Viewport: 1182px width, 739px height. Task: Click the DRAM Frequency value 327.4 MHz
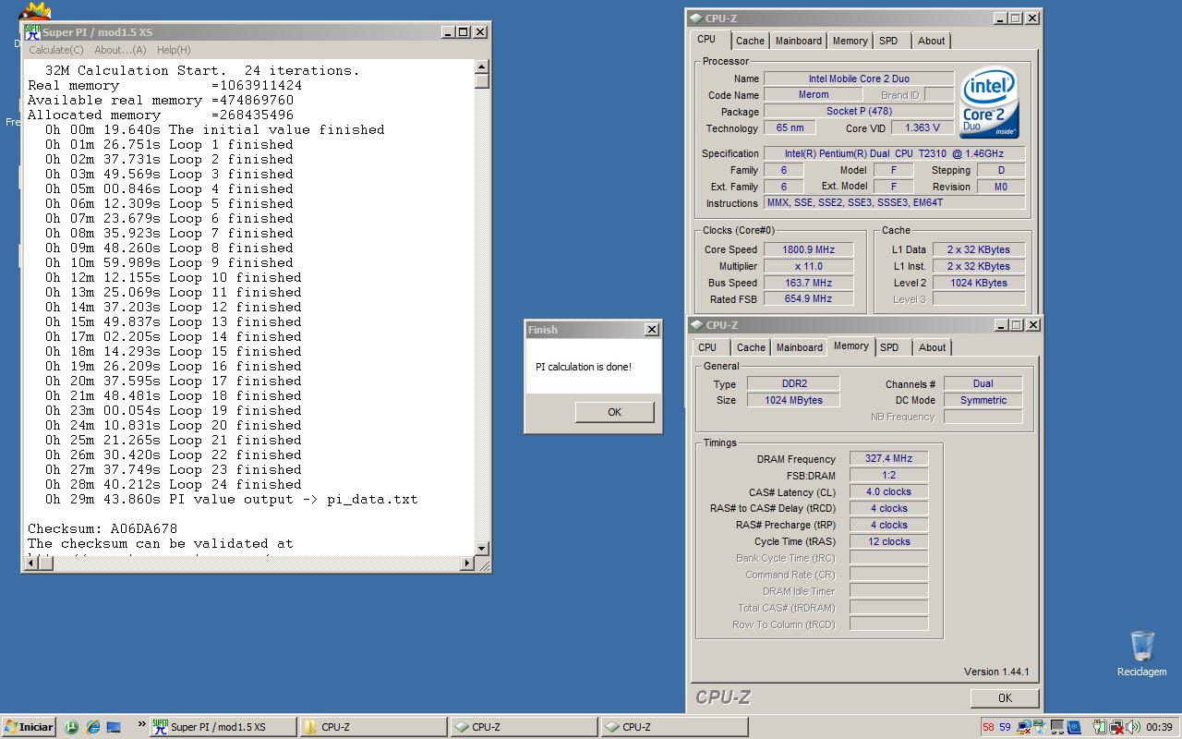(x=888, y=458)
